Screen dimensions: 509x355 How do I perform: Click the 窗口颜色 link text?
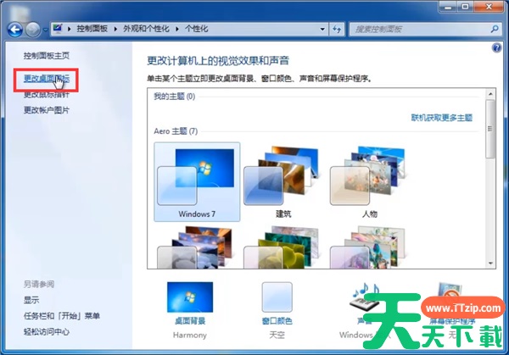point(277,321)
